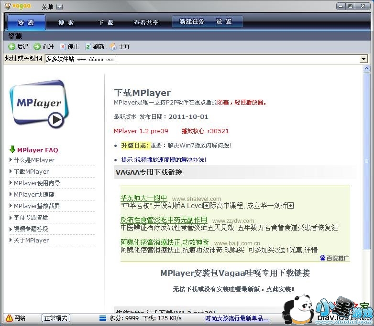Open the 时尚女孩流行最新单品 status bar link

click(x=237, y=318)
